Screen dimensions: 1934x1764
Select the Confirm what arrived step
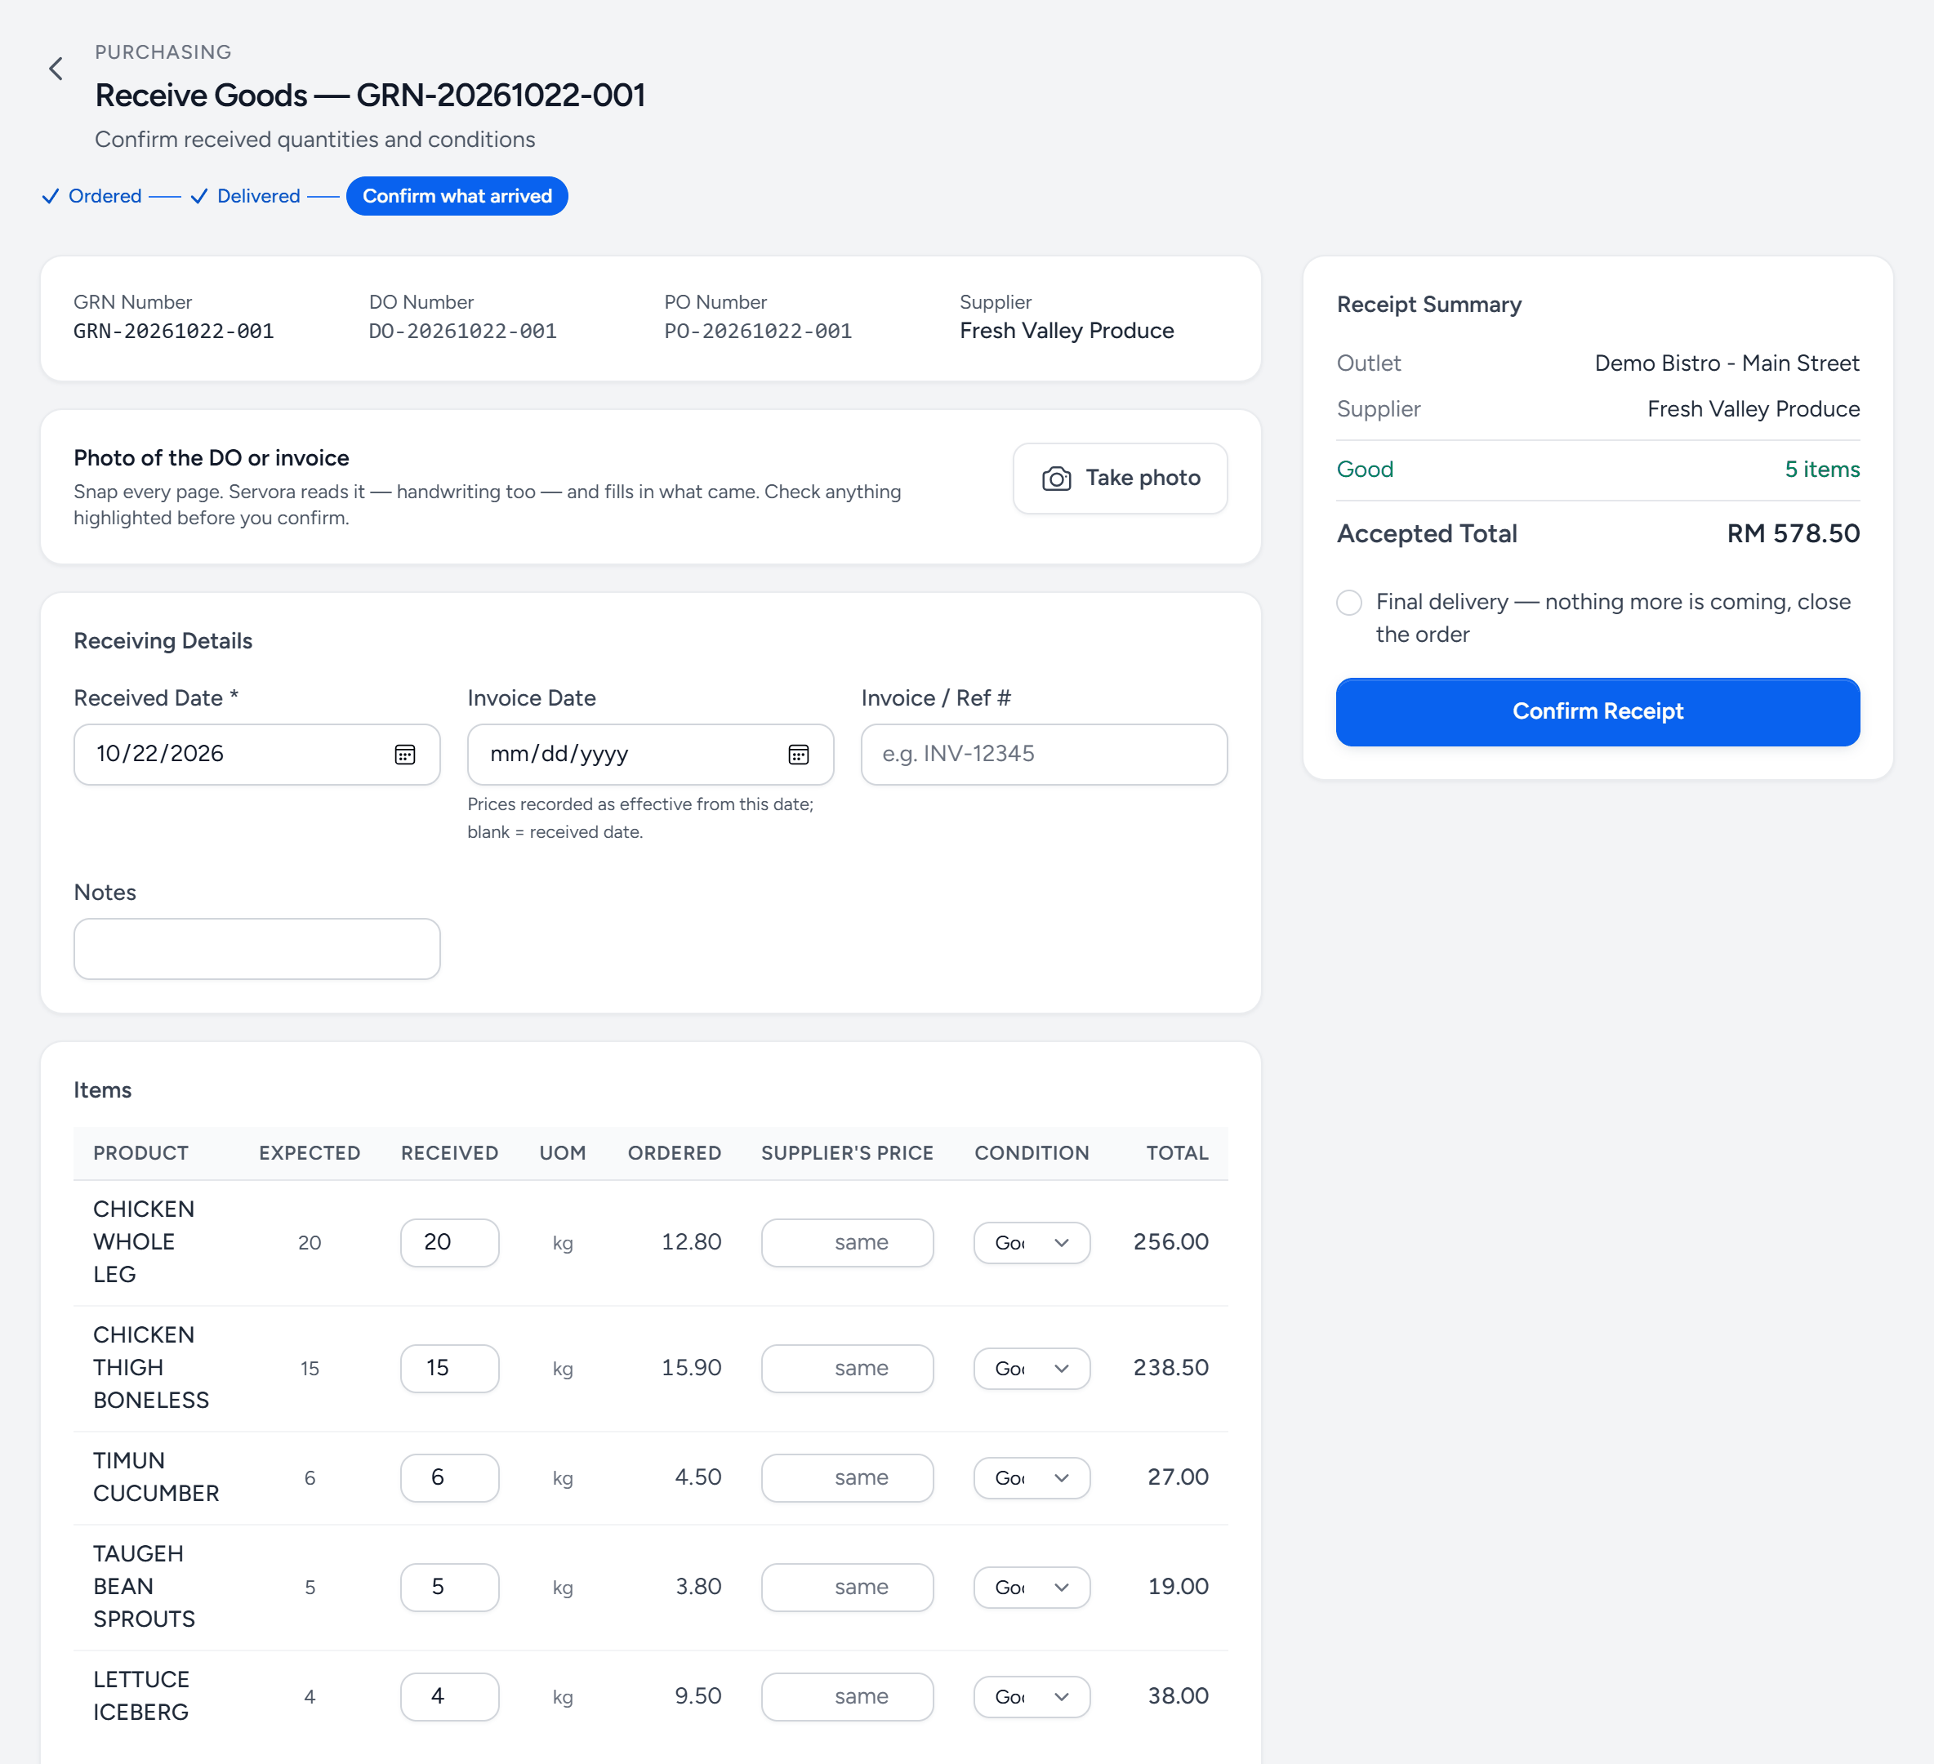tap(457, 197)
